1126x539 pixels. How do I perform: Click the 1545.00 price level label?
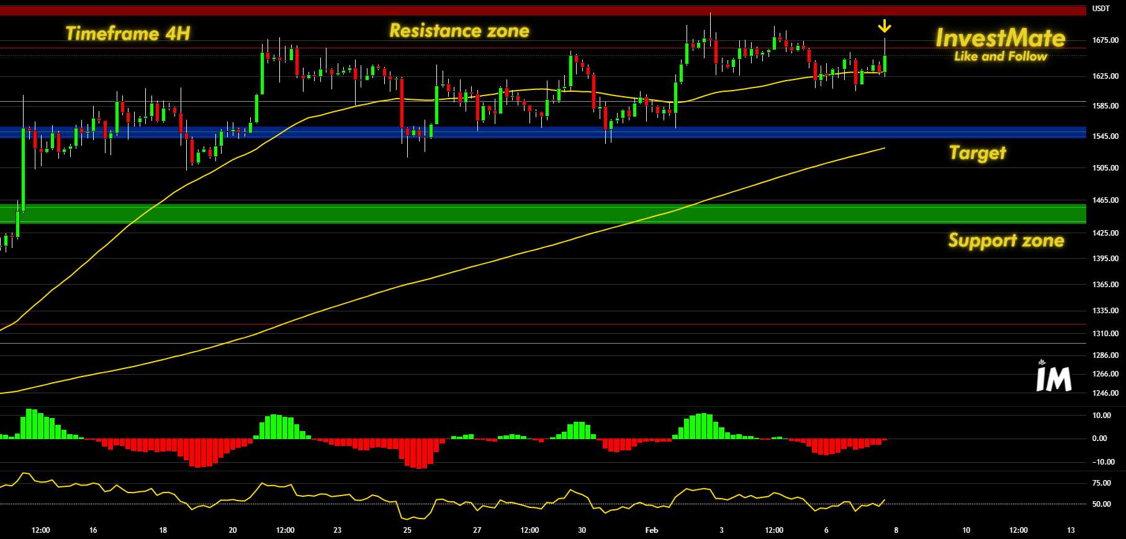click(x=1106, y=136)
